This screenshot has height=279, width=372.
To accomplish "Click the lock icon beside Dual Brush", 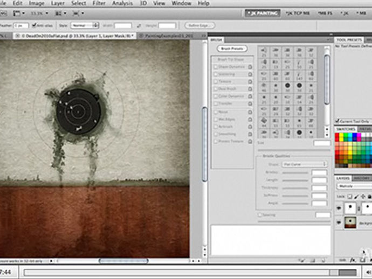I will 250,89.
